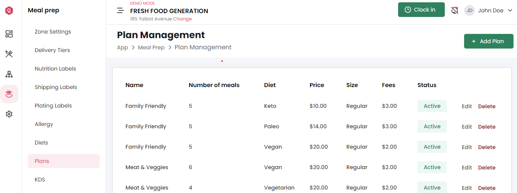The image size is (517, 193).
Task: Expand the John Doe user dropdown
Action: point(488,10)
